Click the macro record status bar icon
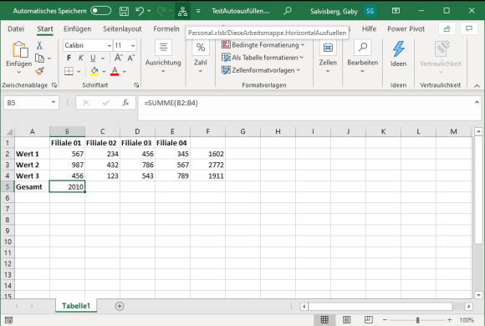 pos(8,320)
